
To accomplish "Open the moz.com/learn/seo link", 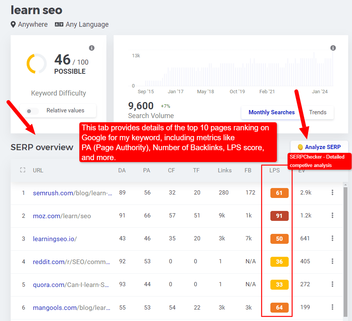I will 62,216.
